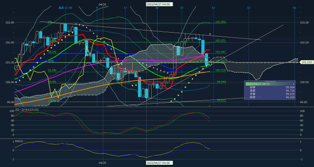Click the 99.209 close value in popup

click(290, 97)
